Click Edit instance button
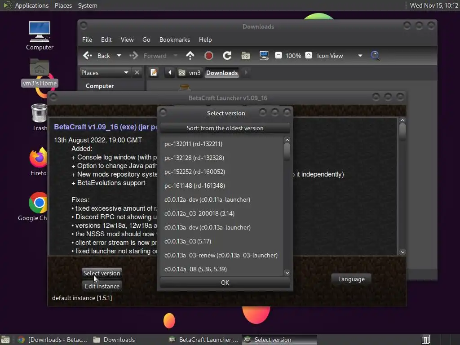Screen dimensions: 460x345 [x=102, y=286]
